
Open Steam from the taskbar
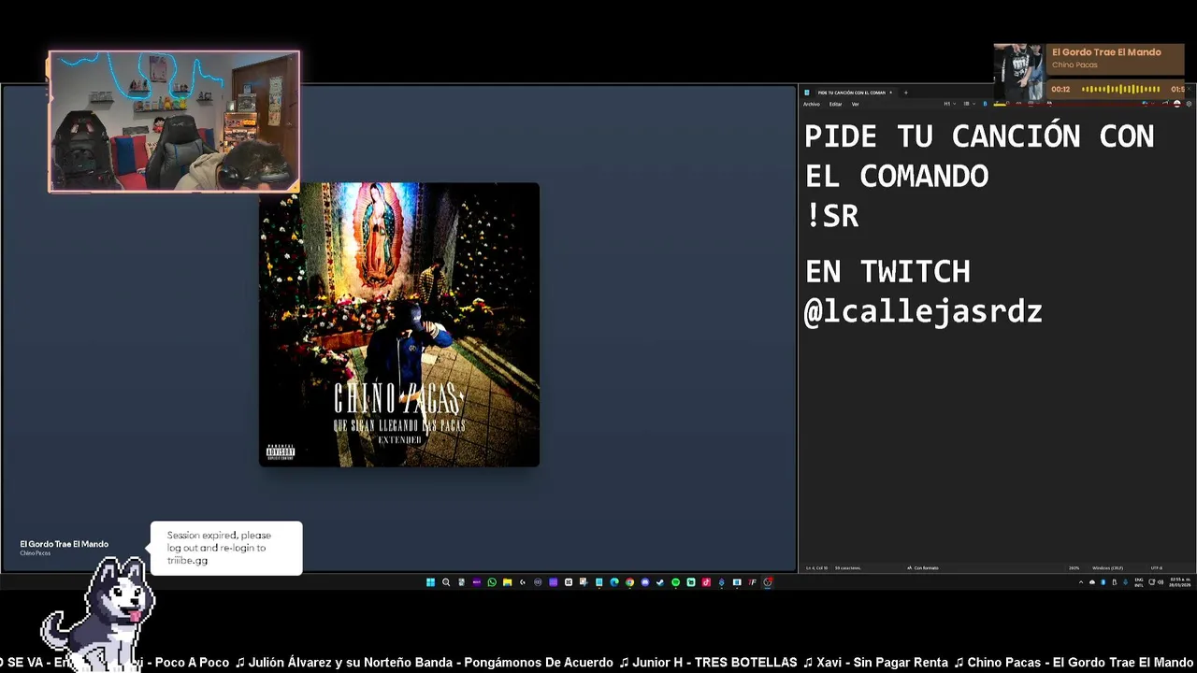(660, 582)
